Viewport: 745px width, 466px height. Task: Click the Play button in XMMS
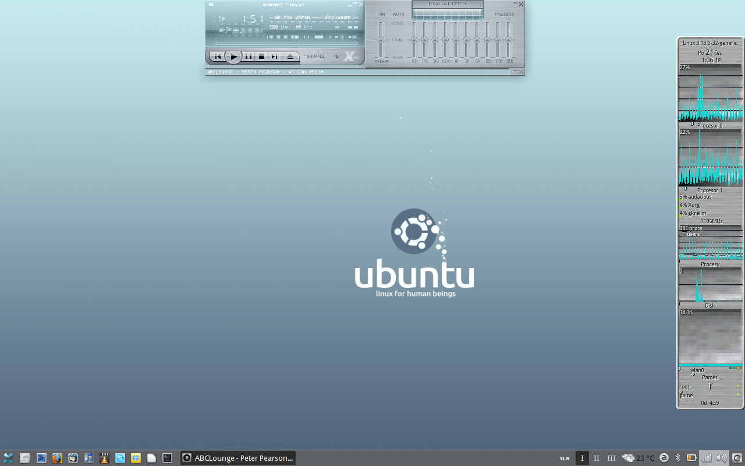233,57
